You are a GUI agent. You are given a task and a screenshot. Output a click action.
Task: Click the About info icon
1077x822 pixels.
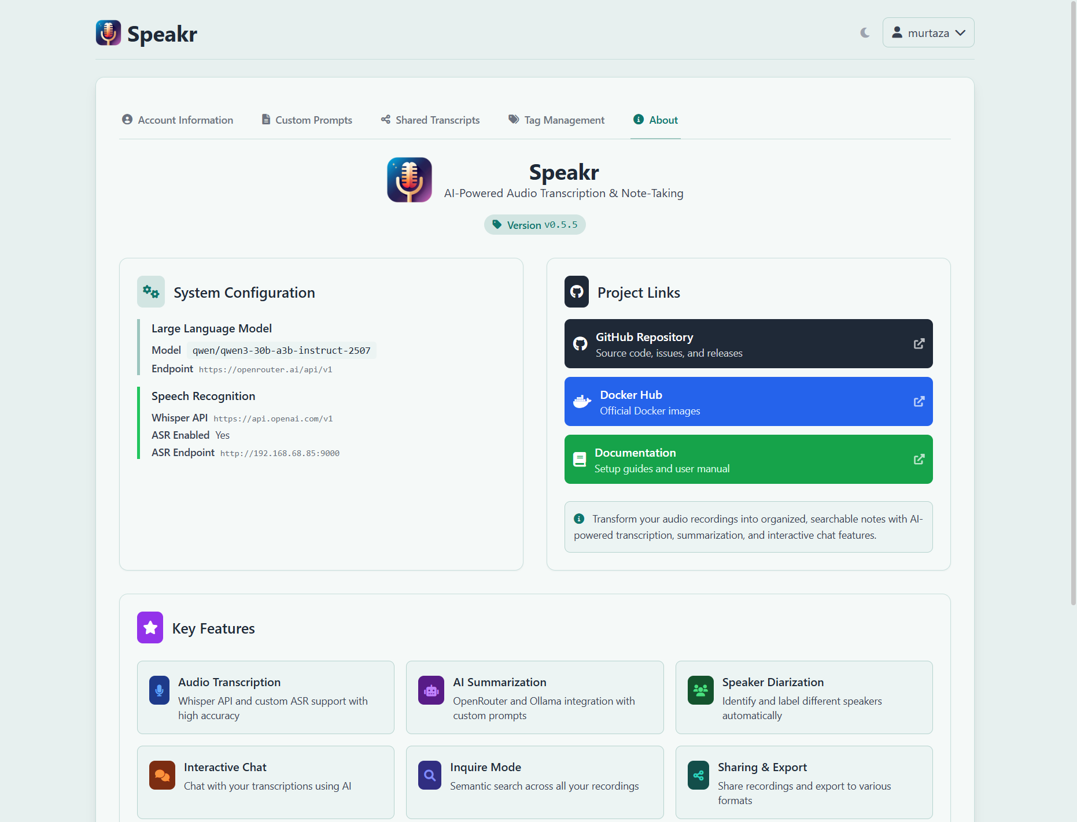[639, 119]
